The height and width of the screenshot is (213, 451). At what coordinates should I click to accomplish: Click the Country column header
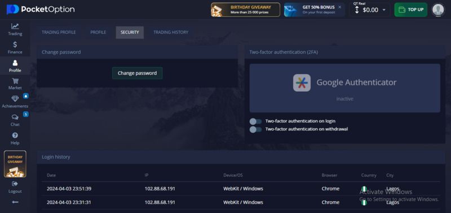point(369,175)
